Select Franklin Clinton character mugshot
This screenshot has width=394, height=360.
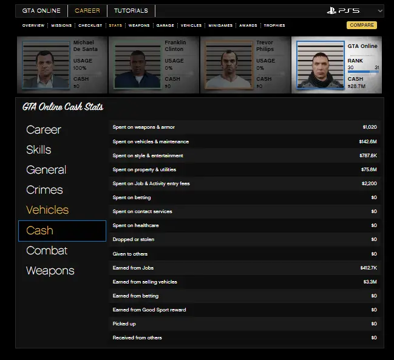[132, 65]
